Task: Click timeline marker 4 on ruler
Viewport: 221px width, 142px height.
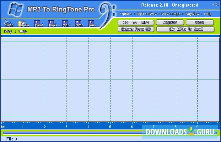Action: coord(88,127)
